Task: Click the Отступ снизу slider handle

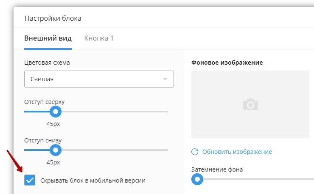Action: coord(55,150)
